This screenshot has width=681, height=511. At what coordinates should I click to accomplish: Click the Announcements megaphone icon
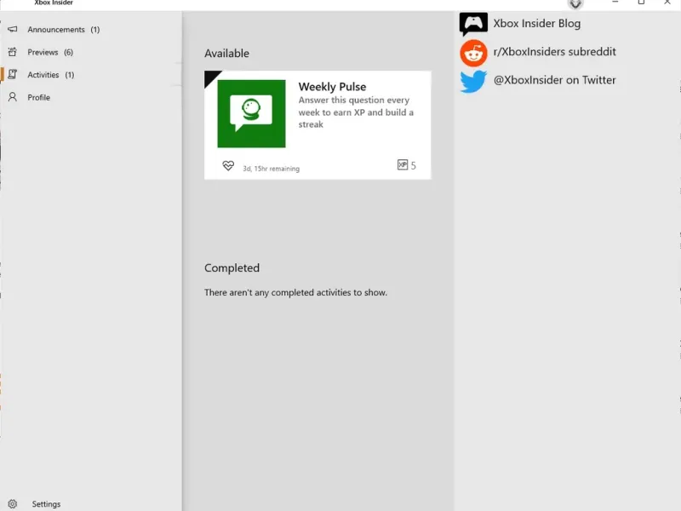pos(13,30)
